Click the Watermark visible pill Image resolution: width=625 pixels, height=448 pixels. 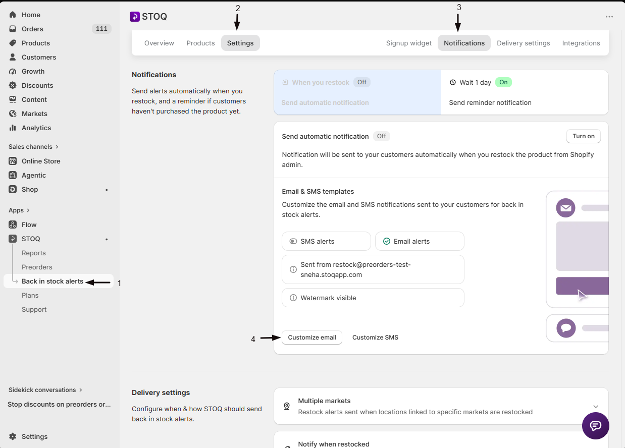(x=373, y=298)
